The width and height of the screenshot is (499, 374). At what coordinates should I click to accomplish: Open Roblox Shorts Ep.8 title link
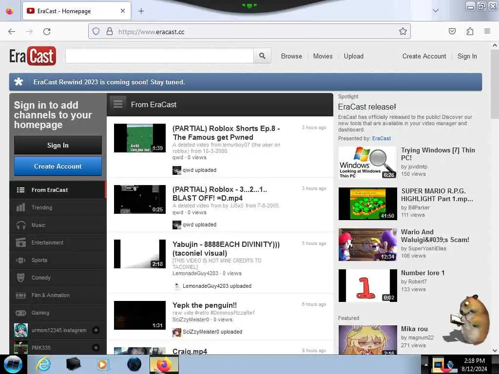226,133
